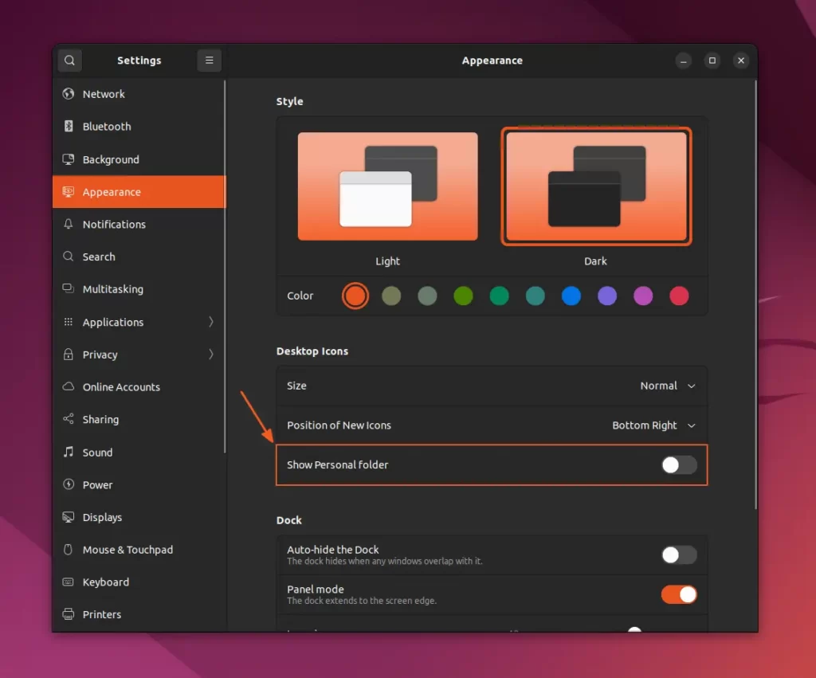Click the Sound music note icon
Image resolution: width=816 pixels, height=678 pixels.
pos(69,453)
